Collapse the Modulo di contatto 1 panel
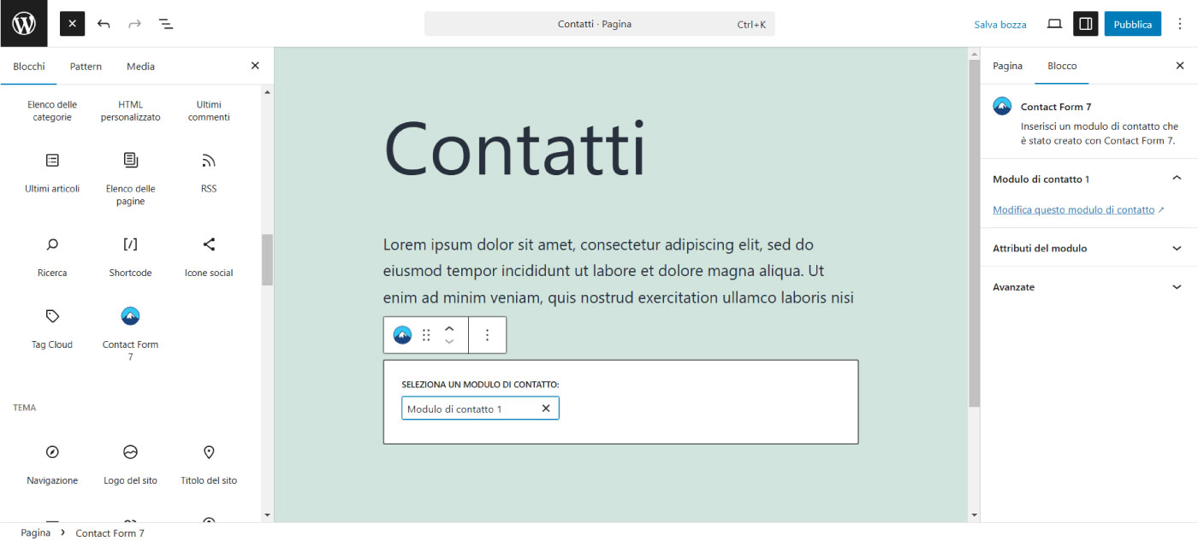Image resolution: width=1198 pixels, height=541 pixels. click(1176, 179)
